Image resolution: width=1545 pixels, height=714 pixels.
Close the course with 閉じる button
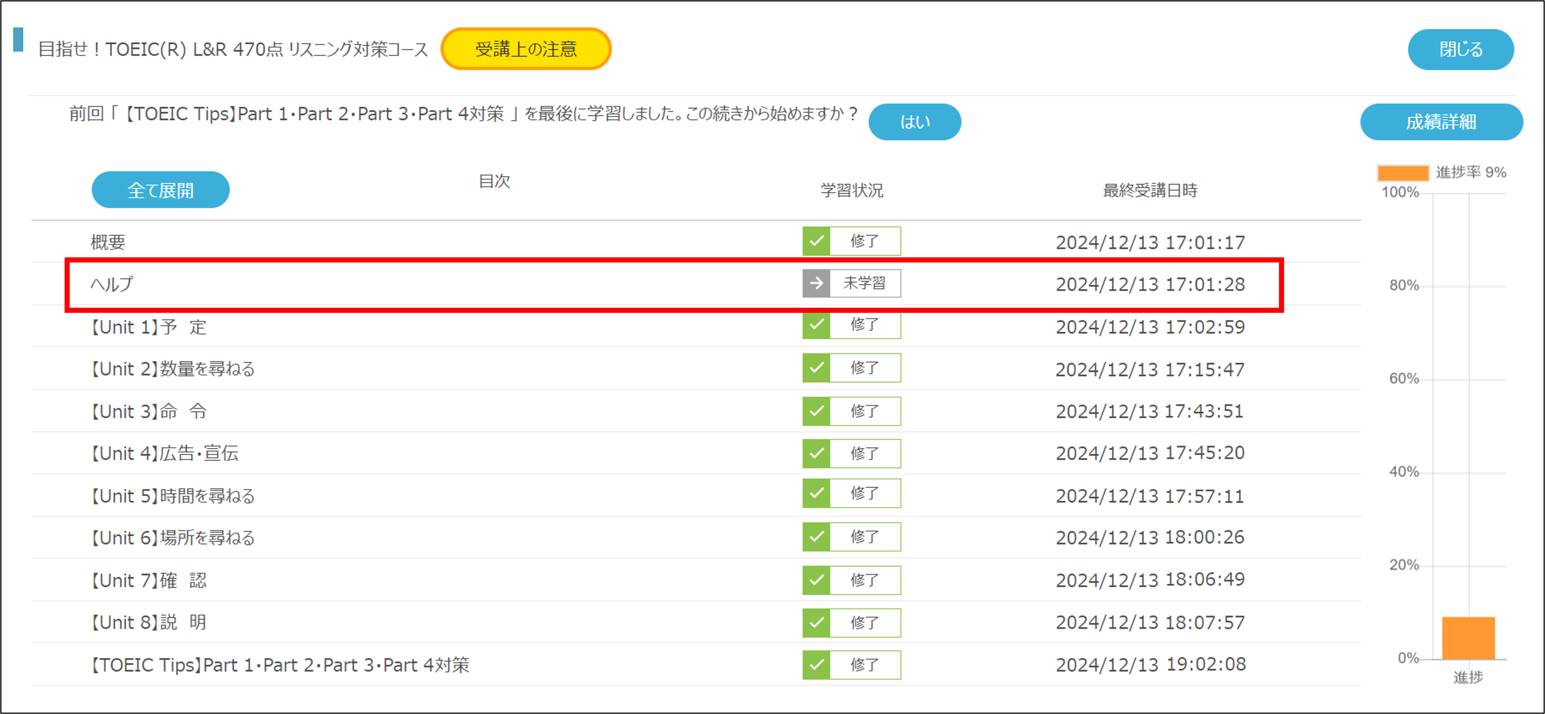[x=1460, y=49]
